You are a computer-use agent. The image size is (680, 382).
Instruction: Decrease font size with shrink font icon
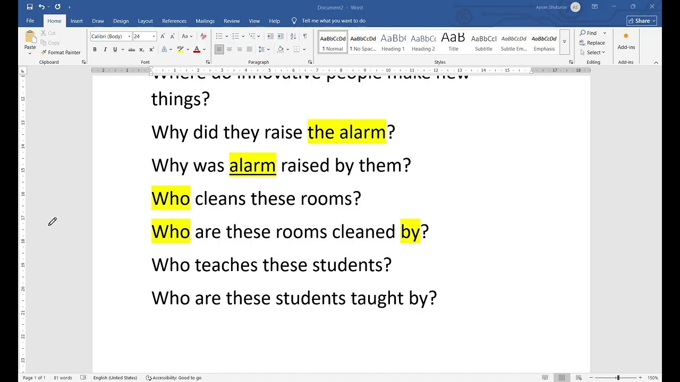172,36
